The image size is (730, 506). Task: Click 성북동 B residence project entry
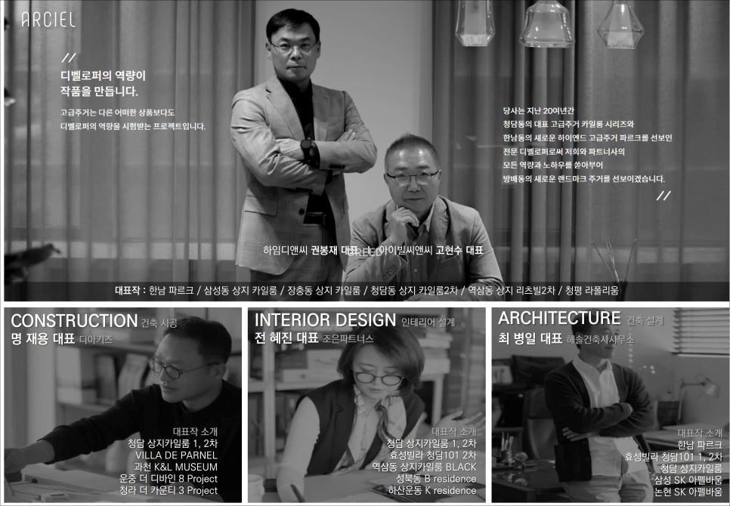pos(436,479)
